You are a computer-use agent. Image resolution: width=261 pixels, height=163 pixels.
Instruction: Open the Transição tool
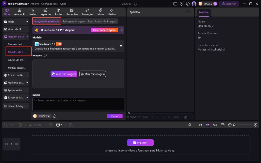pos(87,12)
